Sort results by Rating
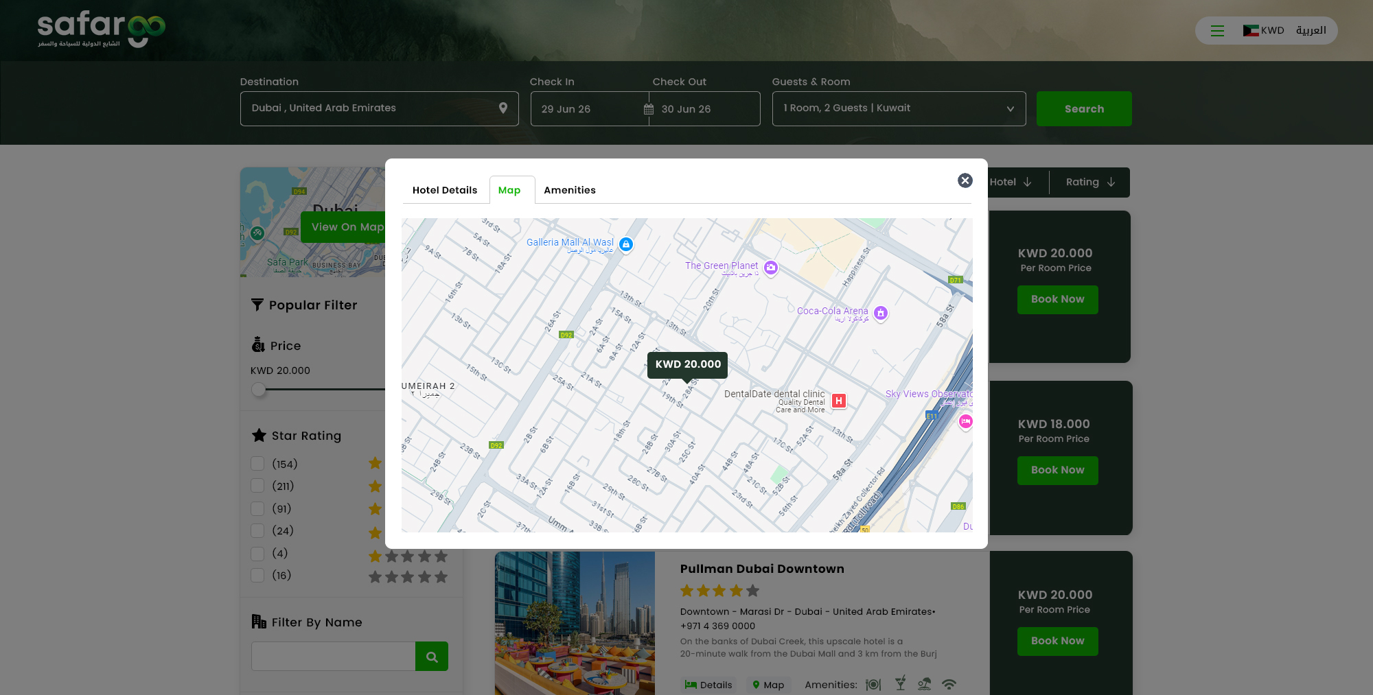The height and width of the screenshot is (695, 1373). tap(1089, 182)
